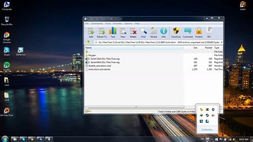Open the Tools menu
Image resolution: width=253 pixels, height=142 pixels.
(x=108, y=23)
